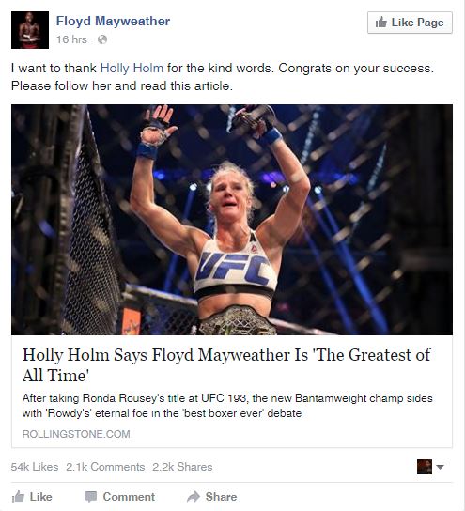Image resolution: width=465 pixels, height=511 pixels.
Task: Click the article description about UFC 193
Action: point(227,406)
